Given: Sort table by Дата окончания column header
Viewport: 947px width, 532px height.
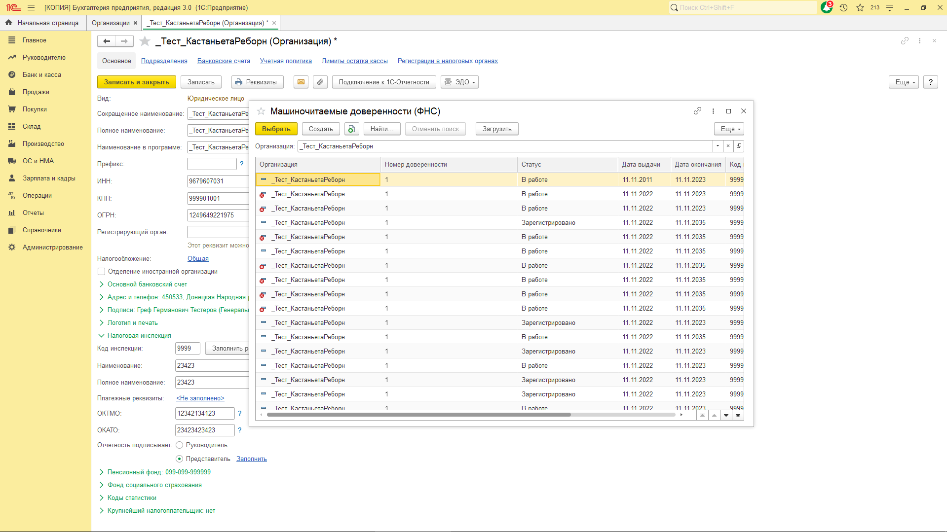Looking at the screenshot, I should pos(698,165).
